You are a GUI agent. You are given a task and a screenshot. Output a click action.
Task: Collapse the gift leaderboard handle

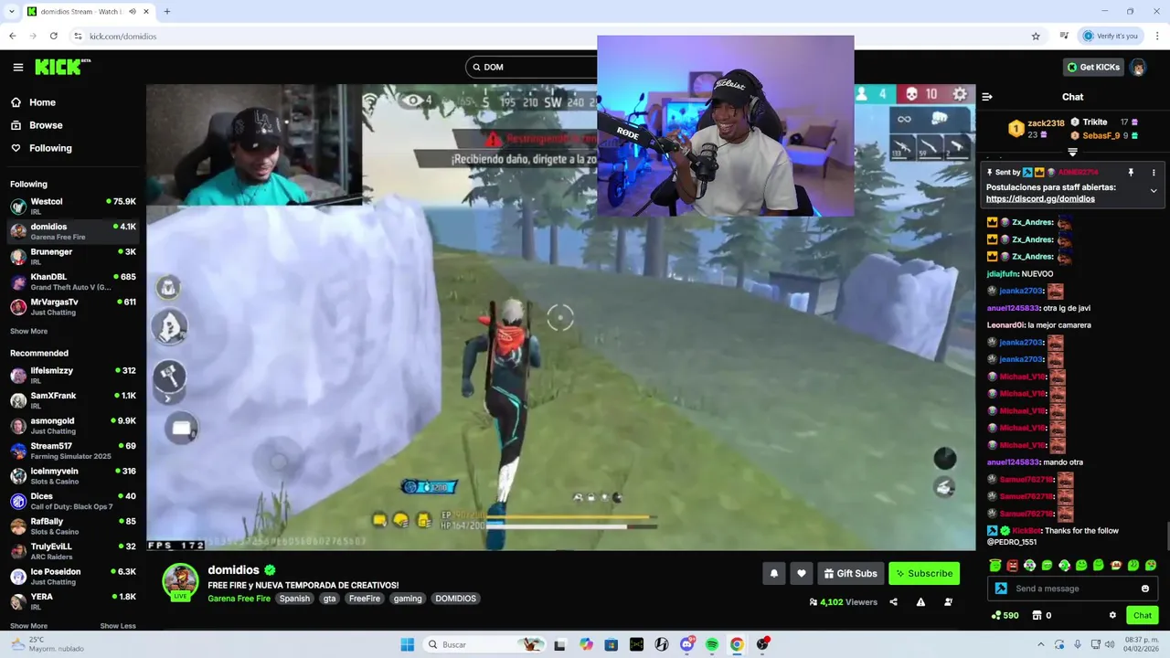(x=1072, y=153)
